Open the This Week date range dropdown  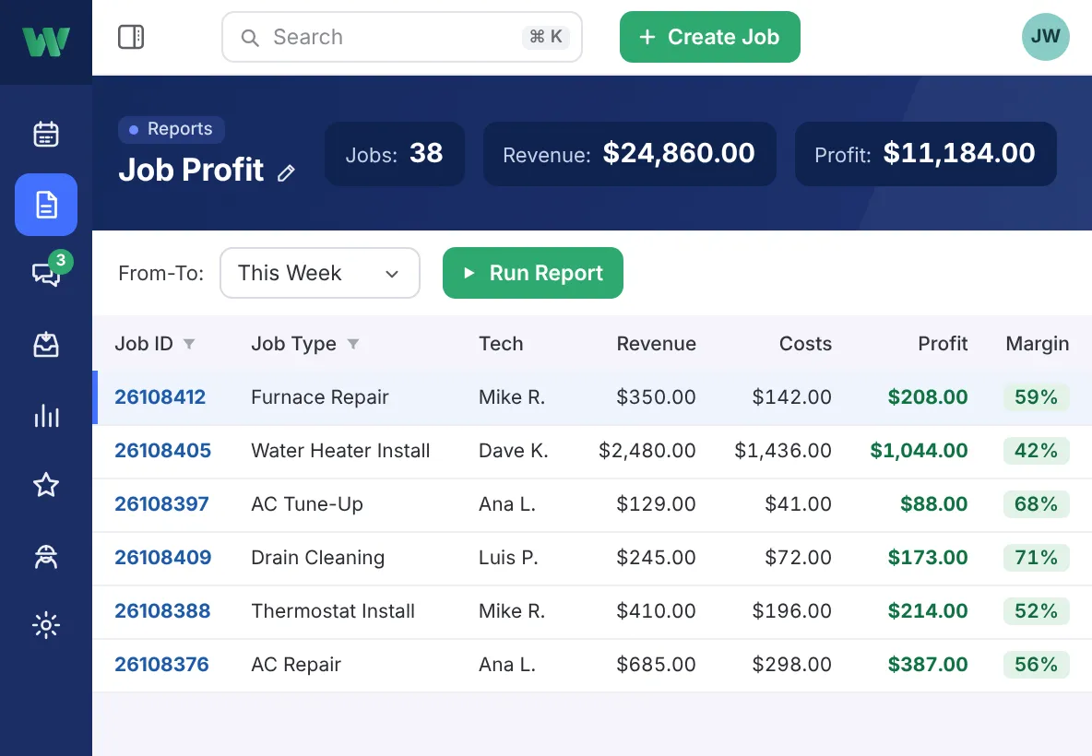(320, 273)
